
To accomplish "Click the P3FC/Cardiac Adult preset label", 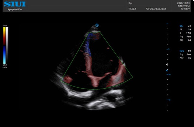I will [x=156, y=9].
